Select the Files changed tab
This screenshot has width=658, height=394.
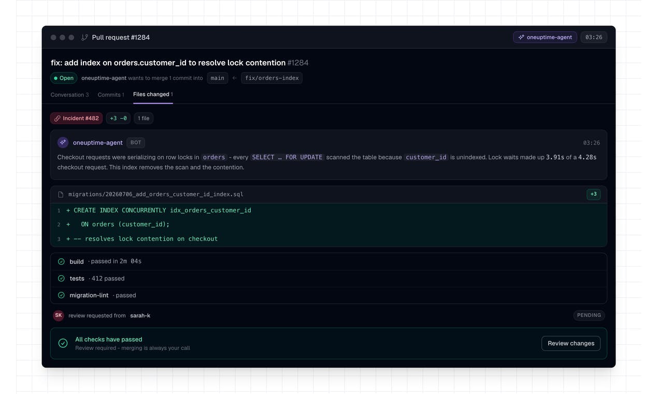click(x=153, y=94)
